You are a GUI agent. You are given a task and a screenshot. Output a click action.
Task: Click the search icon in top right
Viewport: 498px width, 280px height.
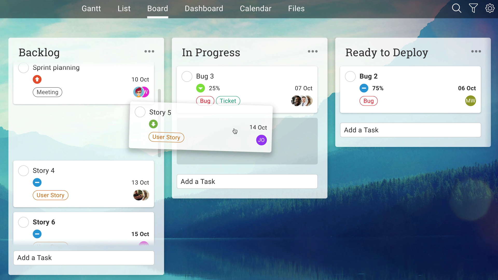[x=458, y=8]
